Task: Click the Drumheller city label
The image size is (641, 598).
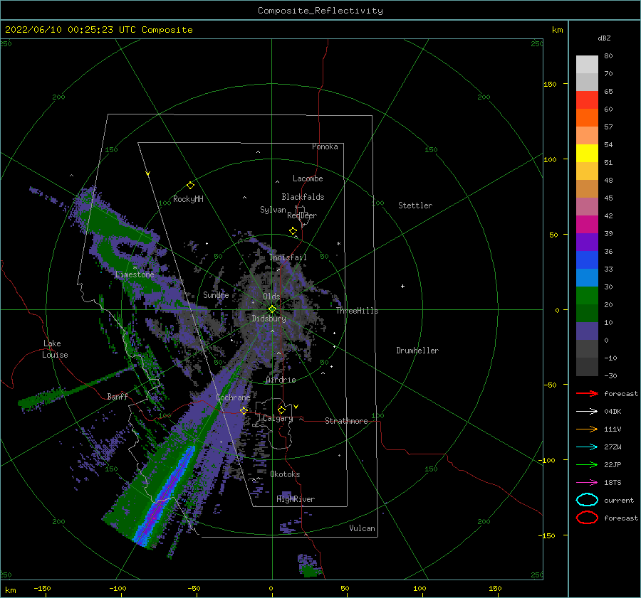Action: click(417, 351)
